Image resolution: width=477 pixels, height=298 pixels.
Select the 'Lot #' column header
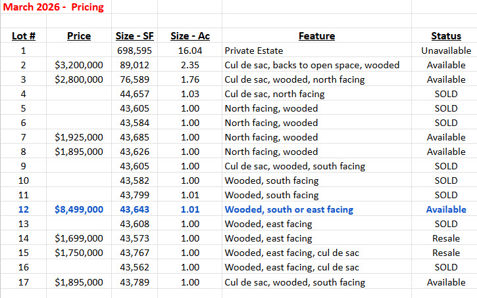pyautogui.click(x=24, y=36)
